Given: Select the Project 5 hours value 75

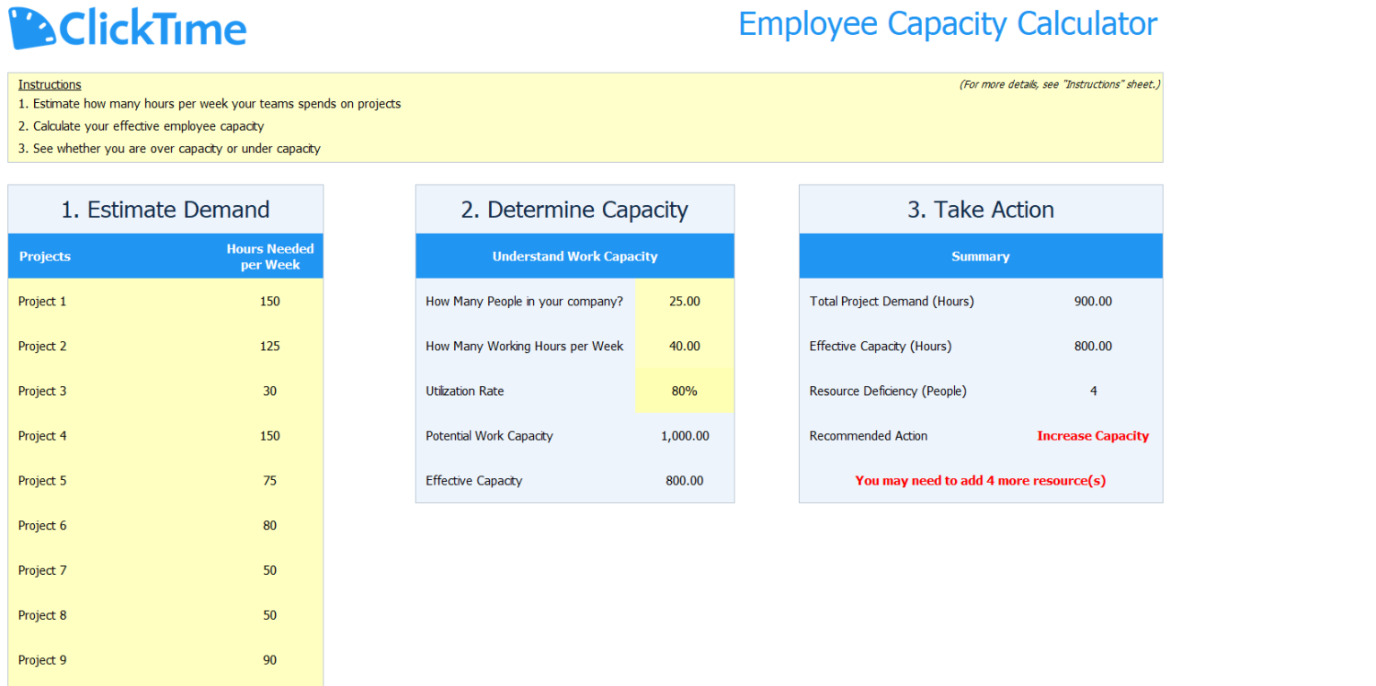Looking at the screenshot, I should (x=270, y=481).
